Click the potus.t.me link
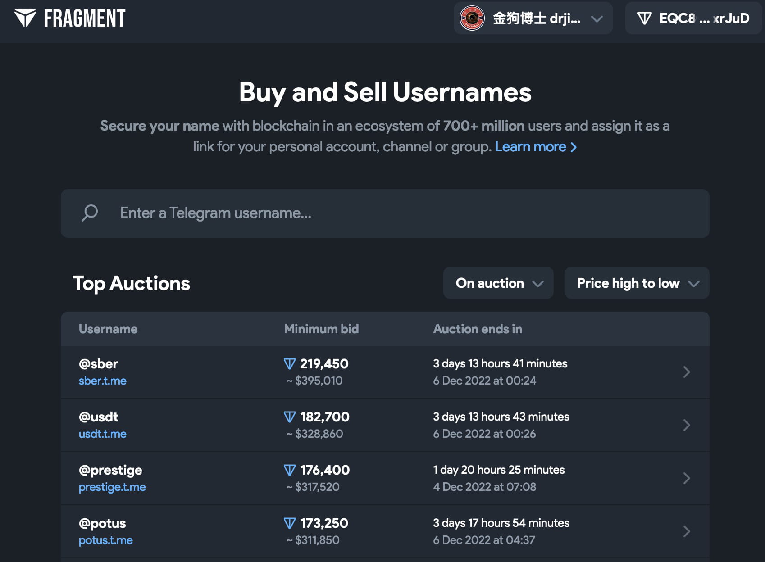This screenshot has width=765, height=562. tap(106, 540)
